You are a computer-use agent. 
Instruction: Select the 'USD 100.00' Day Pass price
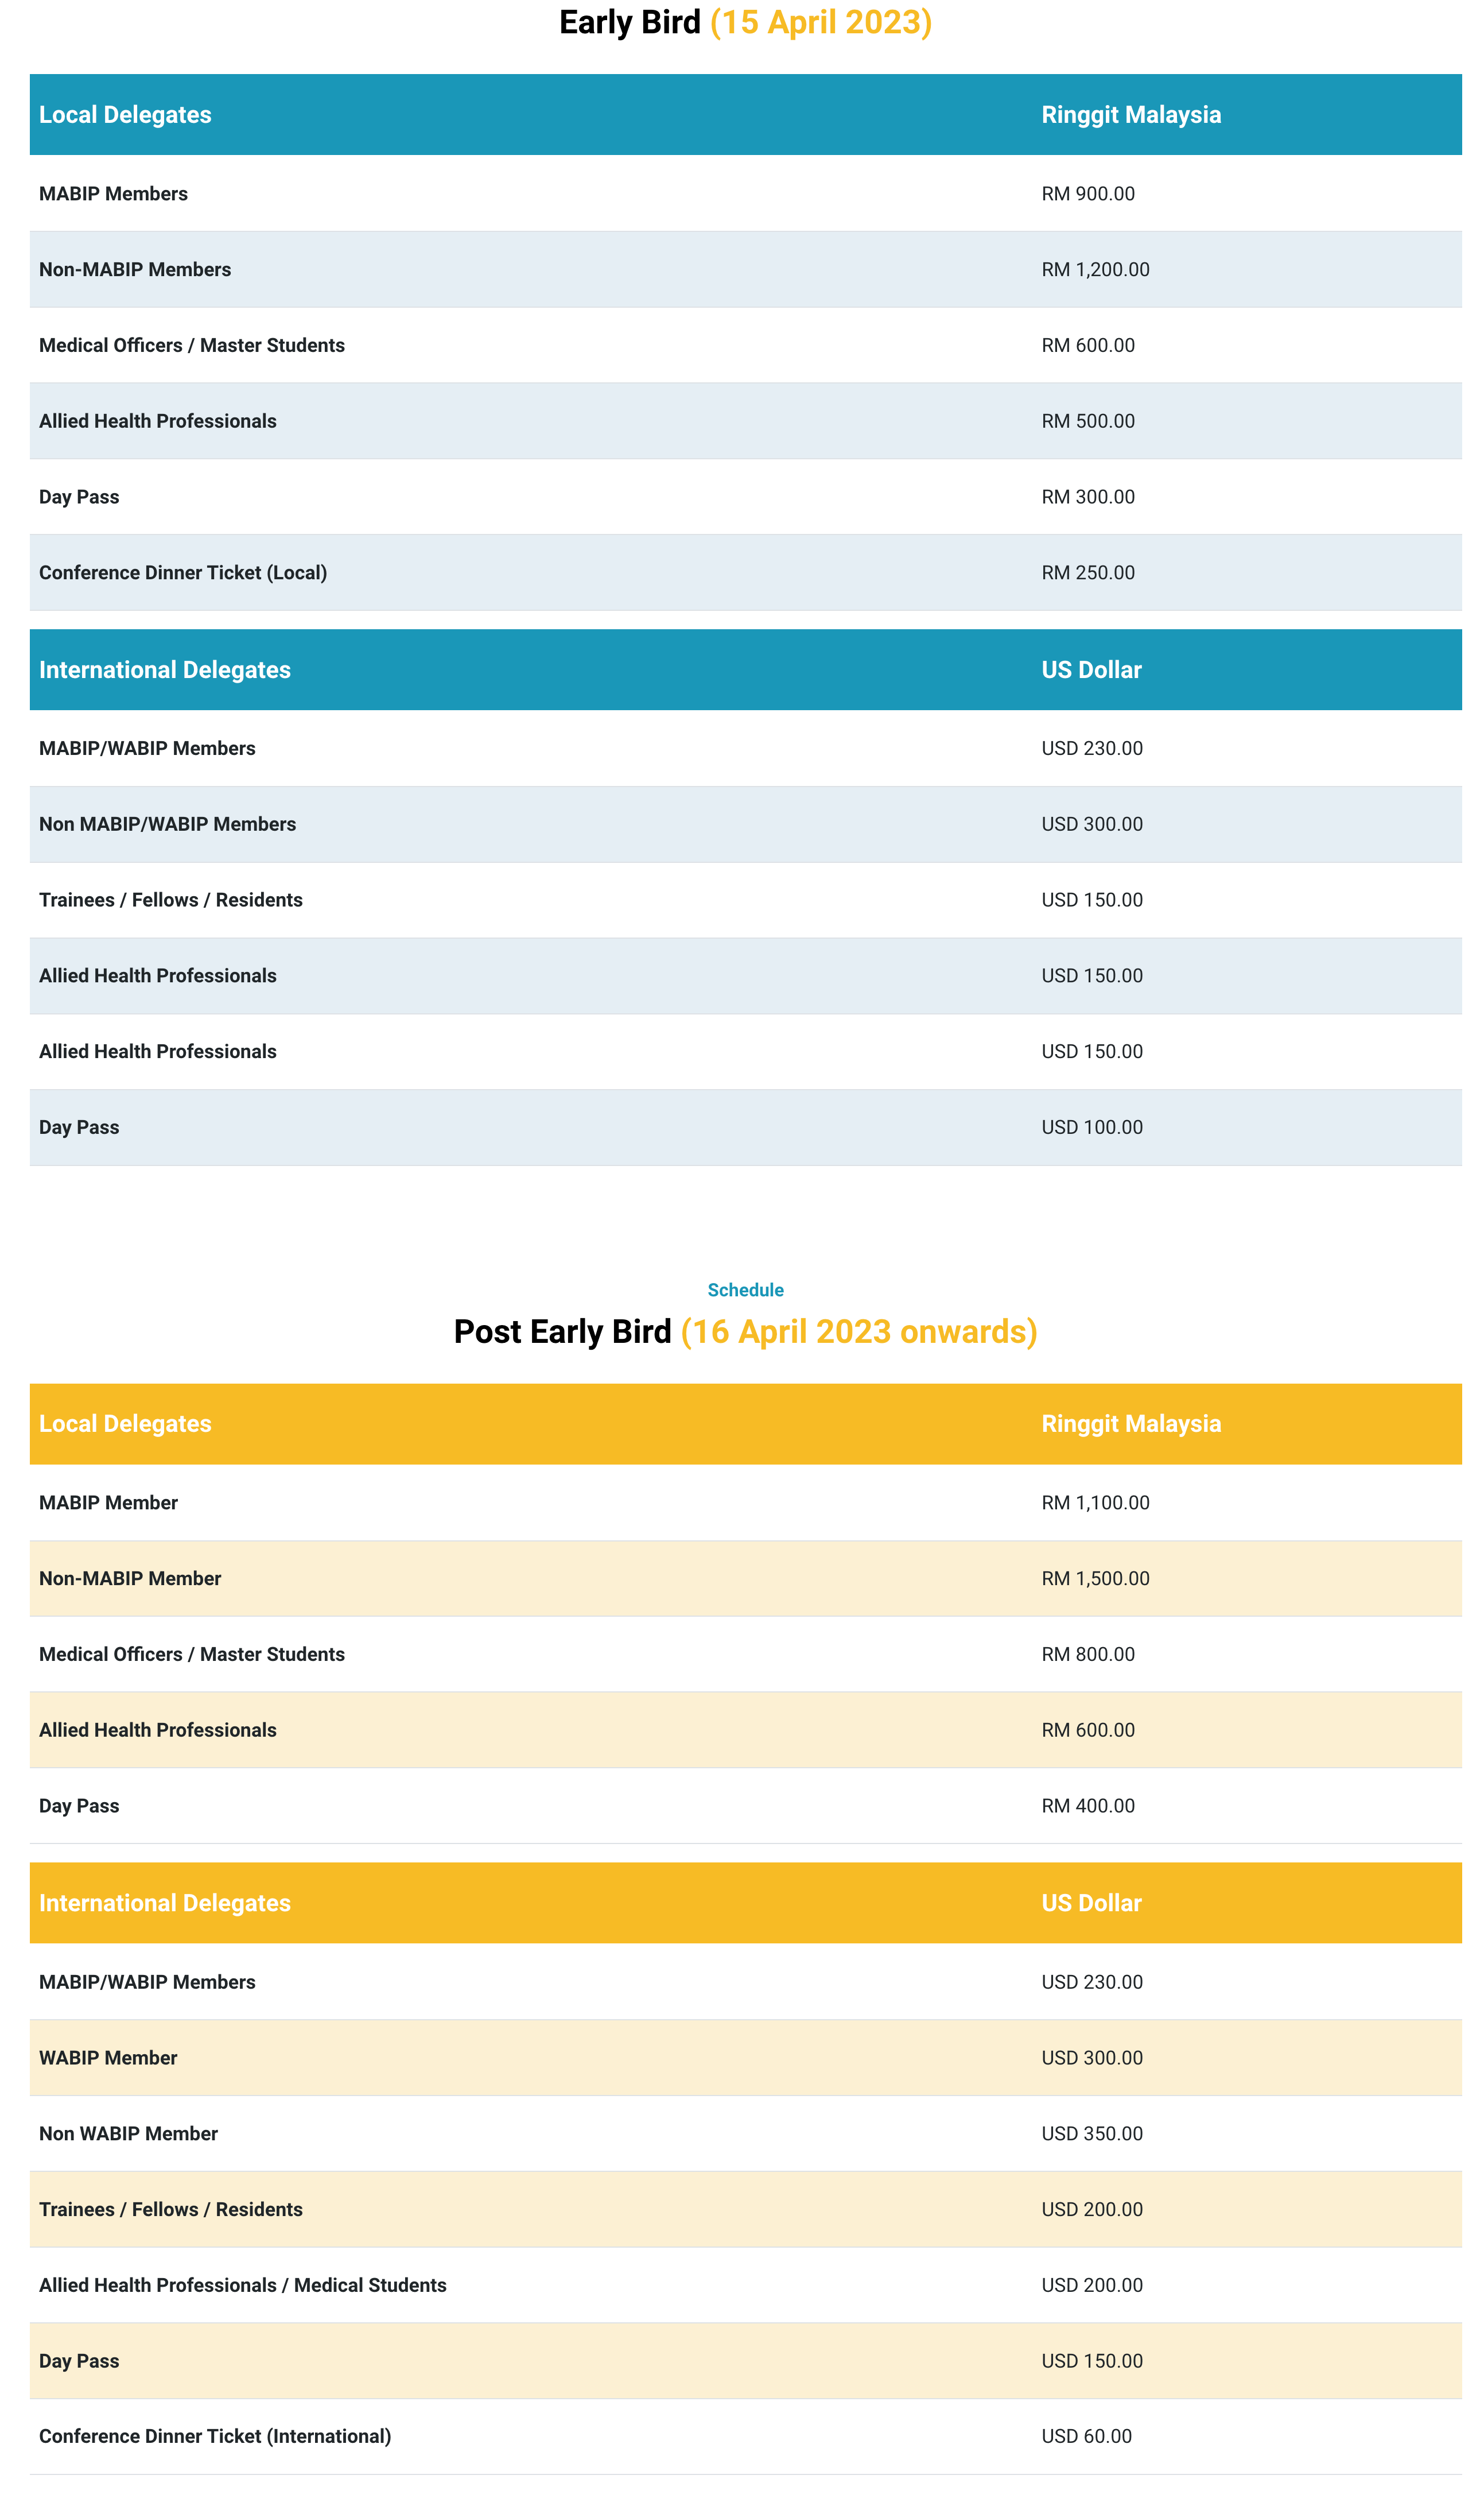pos(1092,1128)
